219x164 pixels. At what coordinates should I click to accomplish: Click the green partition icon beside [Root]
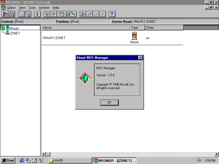pyautogui.click(x=3, y=28)
